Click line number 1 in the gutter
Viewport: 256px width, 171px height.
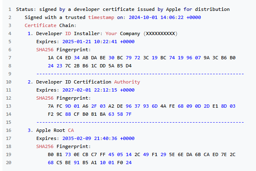click(x=10, y=9)
